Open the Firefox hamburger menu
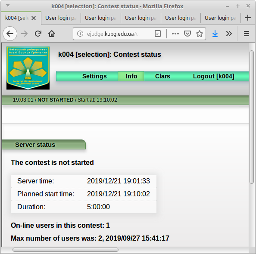The width and height of the screenshot is (256, 254). (247, 34)
